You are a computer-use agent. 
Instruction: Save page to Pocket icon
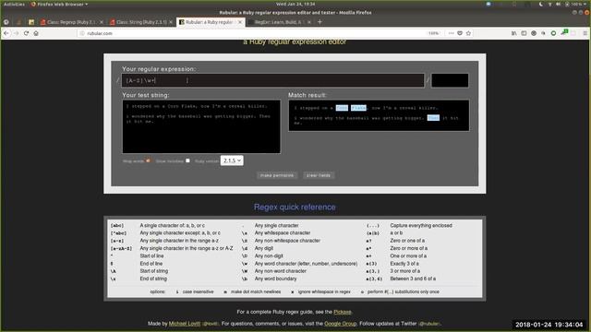(460, 33)
